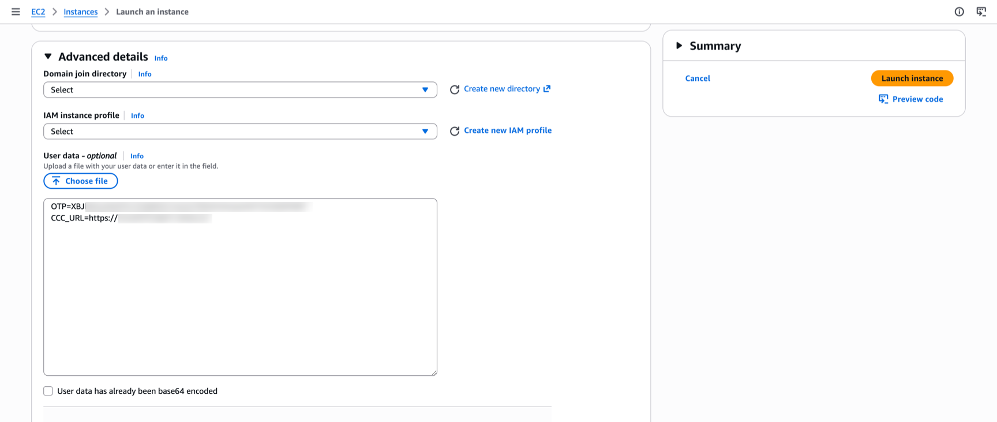Click the Launch instance button
Image resolution: width=997 pixels, height=422 pixels.
912,79
